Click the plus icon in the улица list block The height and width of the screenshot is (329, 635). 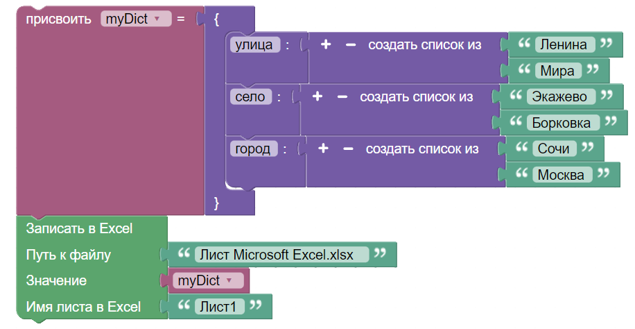coord(326,44)
